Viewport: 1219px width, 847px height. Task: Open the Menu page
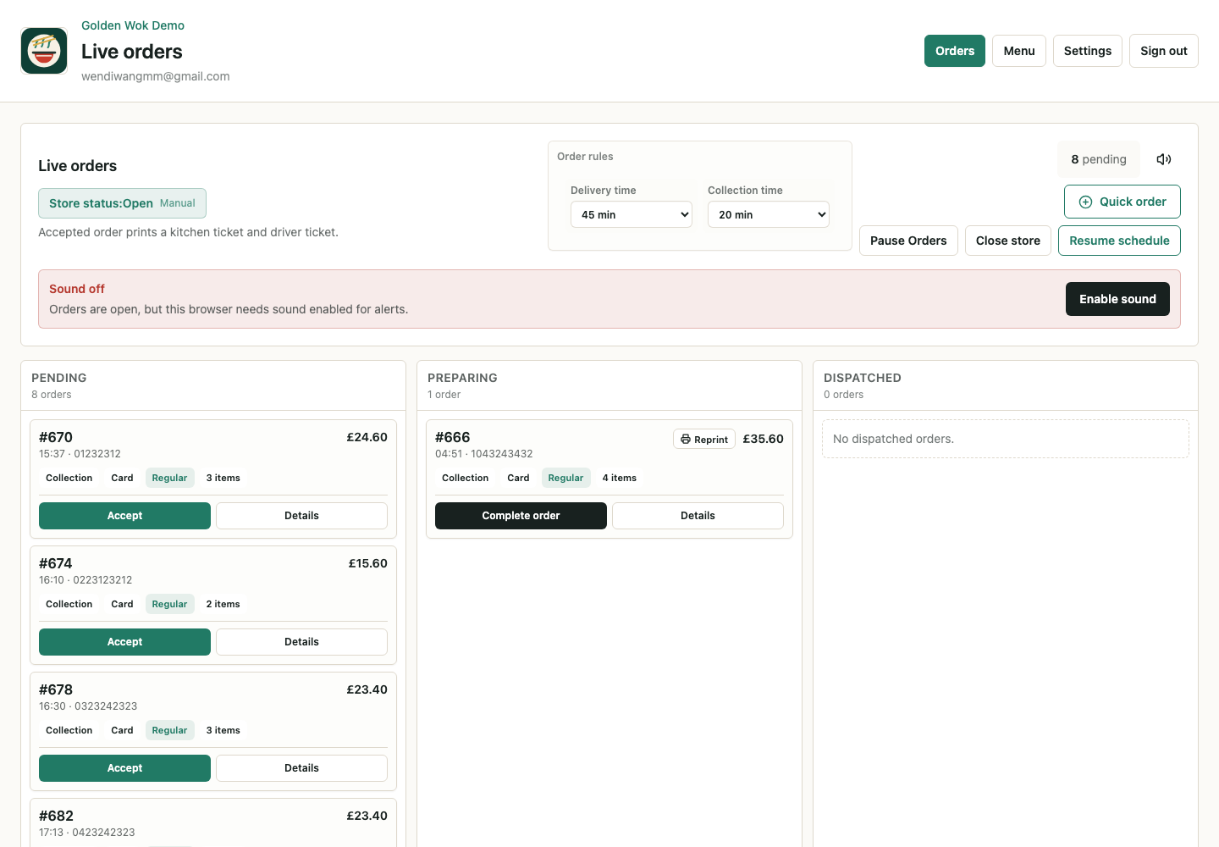coord(1019,51)
